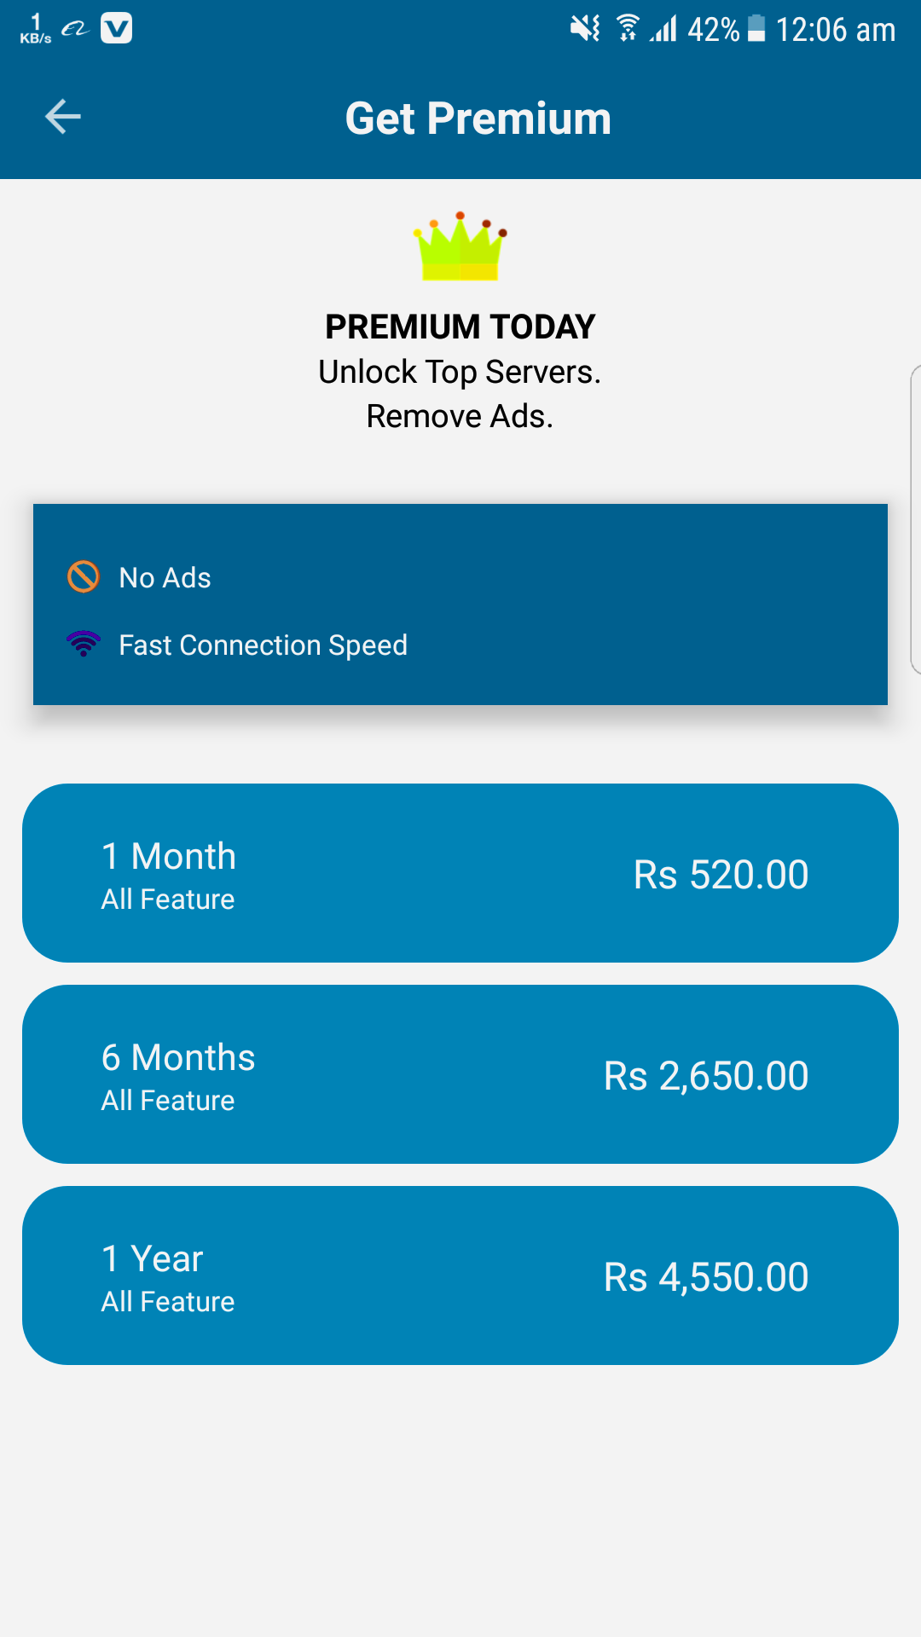Tap the Rs 4,550.00 price
This screenshot has height=1637, width=921.
[x=706, y=1277]
